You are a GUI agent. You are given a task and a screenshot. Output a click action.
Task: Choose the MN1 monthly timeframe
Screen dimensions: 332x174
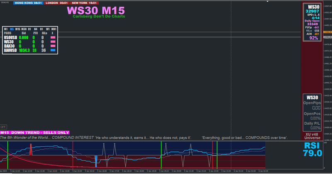pyautogui.click(x=54, y=29)
